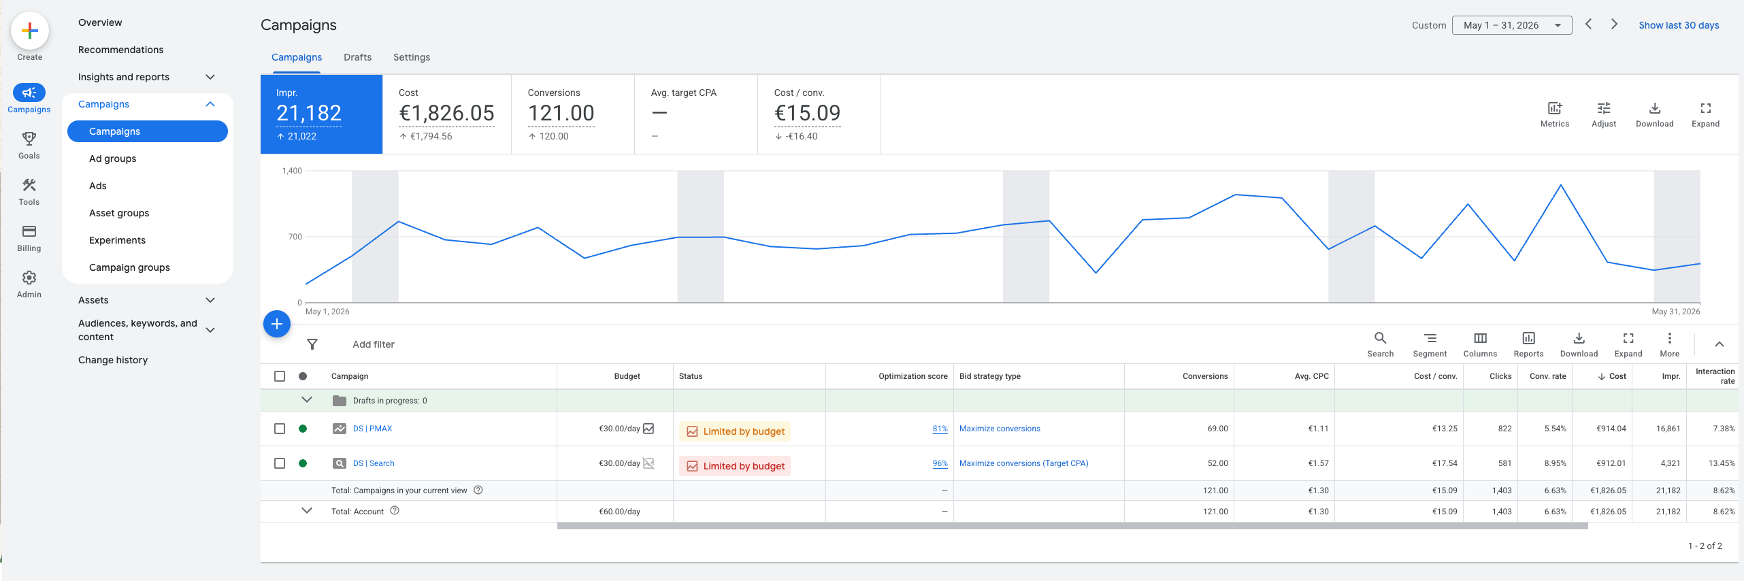Collapse the chart with the up chevron
This screenshot has height=581, width=1744.
point(1720,344)
